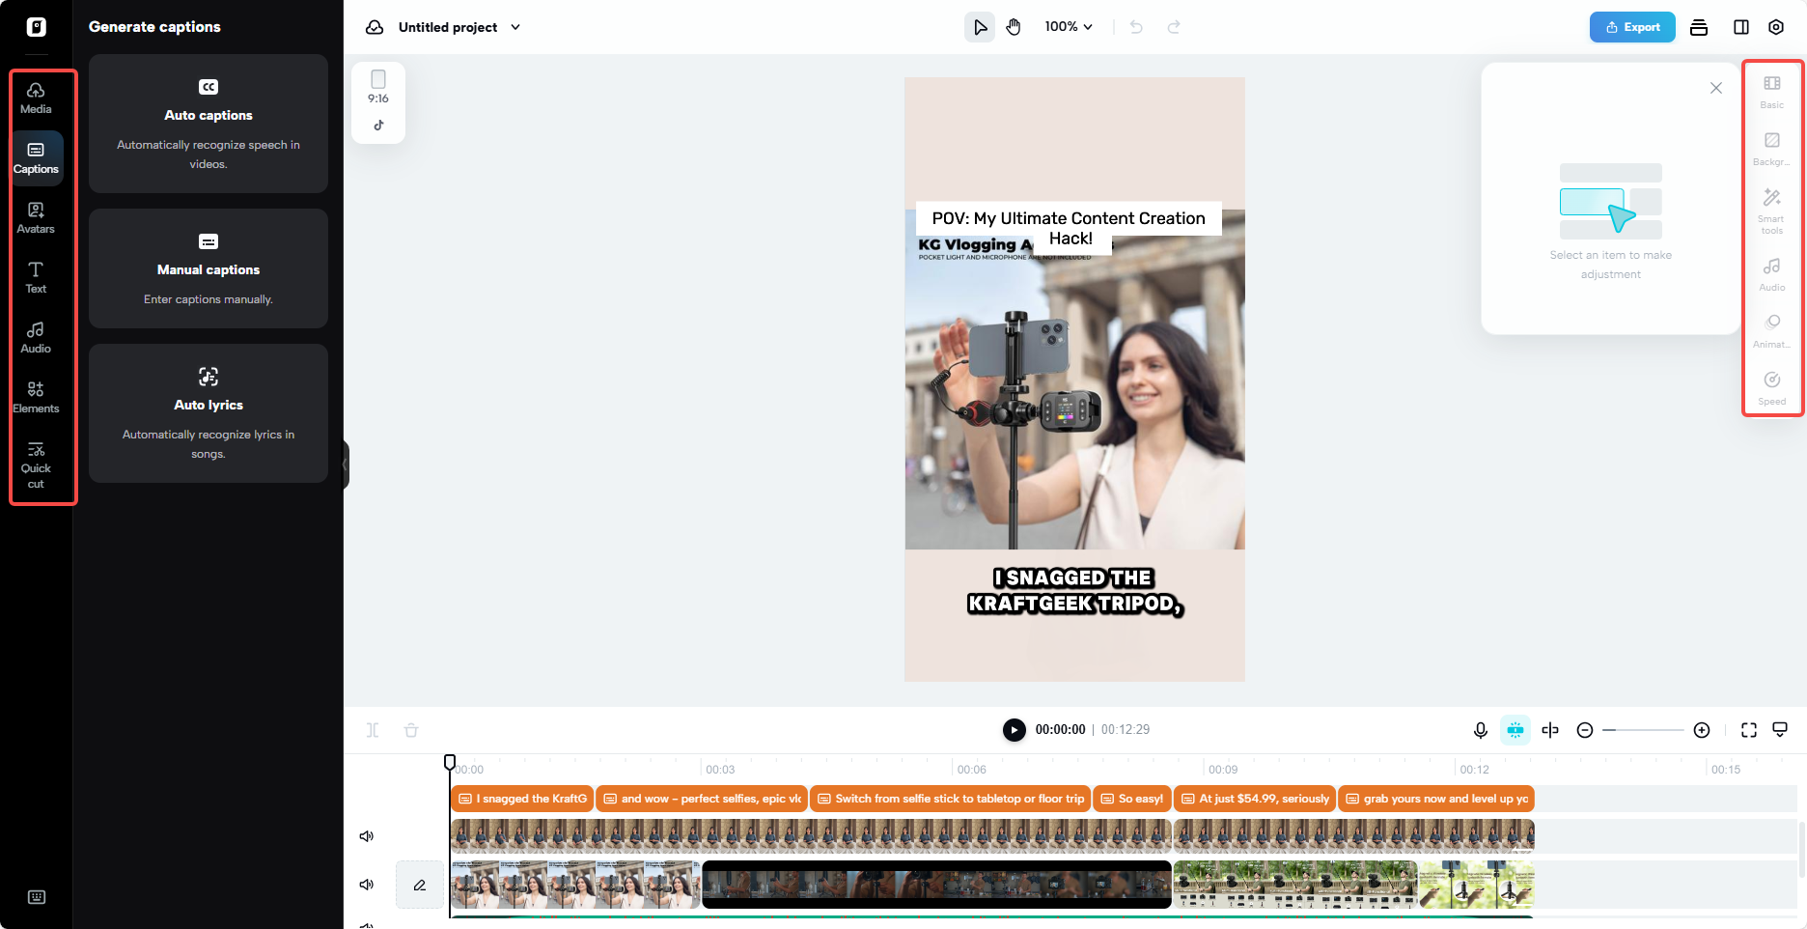Select caption clip 'Switch from selfie stick'
This screenshot has height=929, width=1807.
(x=950, y=799)
